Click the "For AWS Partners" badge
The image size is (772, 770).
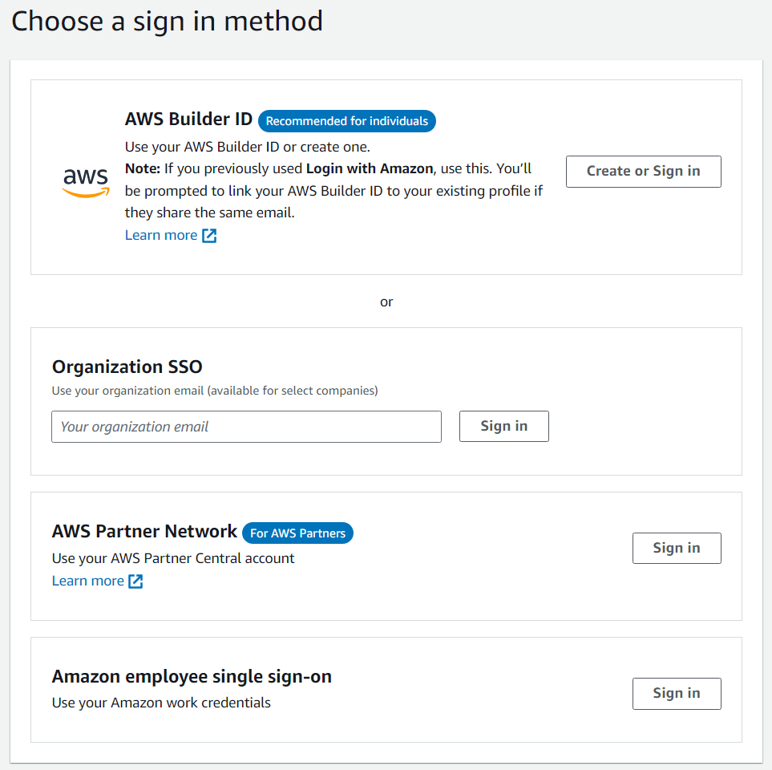[x=297, y=533]
